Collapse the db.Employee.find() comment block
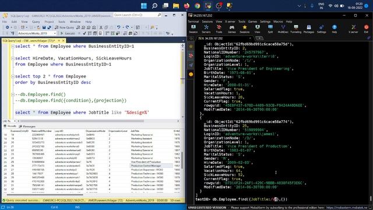 click(x=13, y=94)
